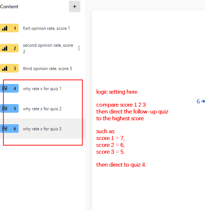Add new content with plus button
Screen dimensions: 205x210
click(x=75, y=6)
